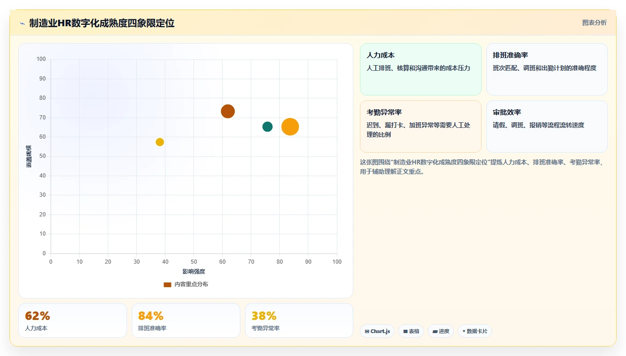Screen dimensions: 626x356
Task: Click the text 人工排班、核算和沟通带来的成本压力
Action: pyautogui.click(x=418, y=68)
